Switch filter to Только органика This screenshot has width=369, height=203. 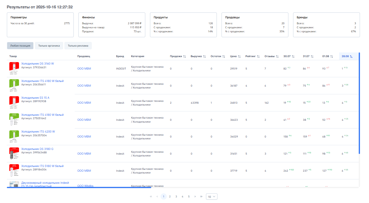(x=49, y=46)
